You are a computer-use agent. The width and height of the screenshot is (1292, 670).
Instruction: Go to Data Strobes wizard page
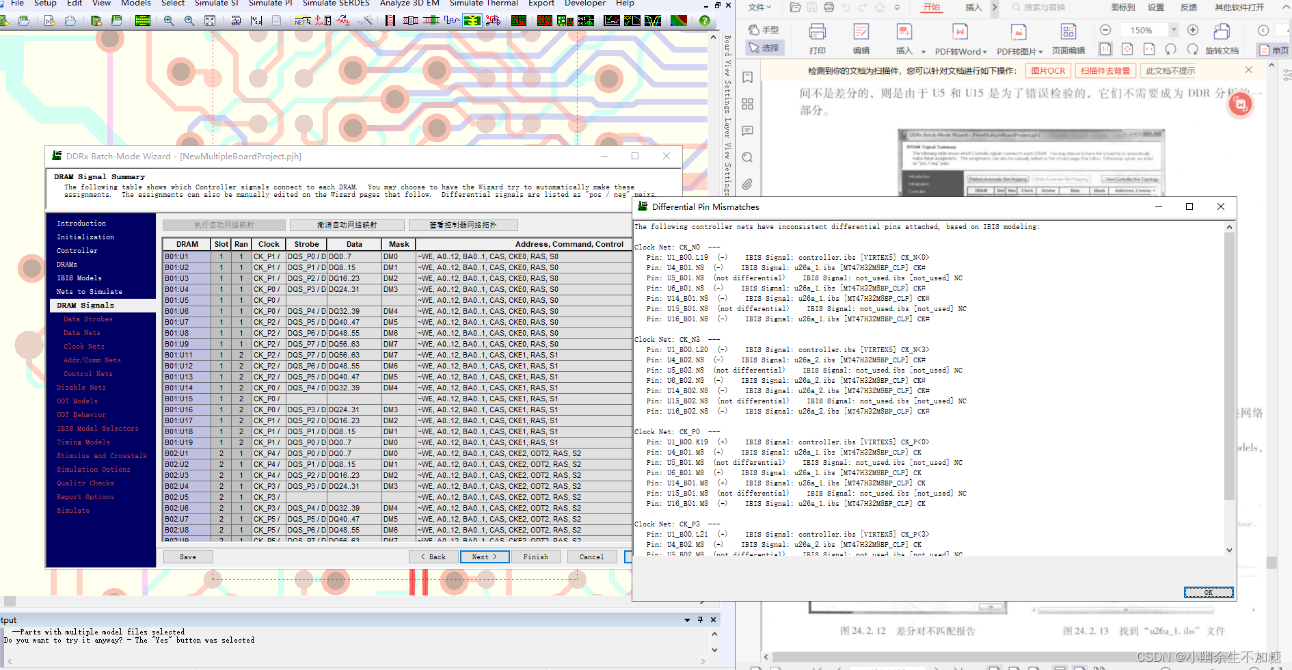click(x=88, y=319)
